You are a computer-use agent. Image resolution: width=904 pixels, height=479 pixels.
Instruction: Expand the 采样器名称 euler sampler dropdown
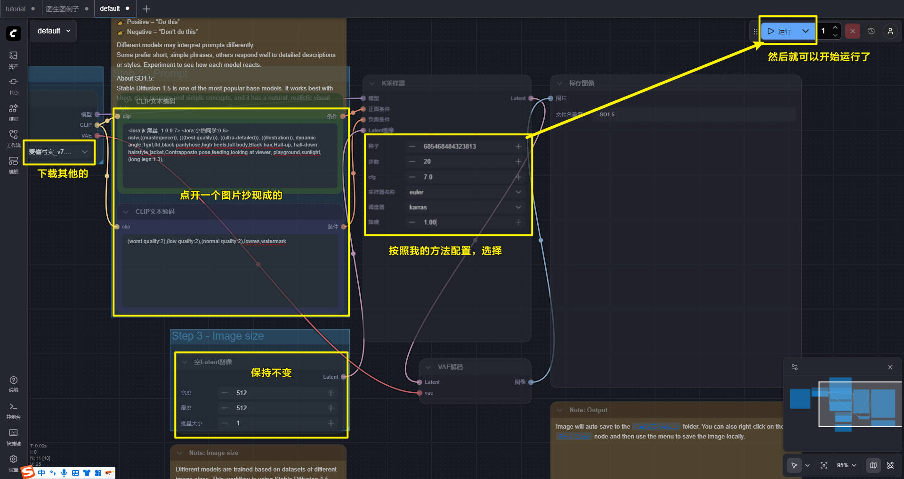click(465, 192)
